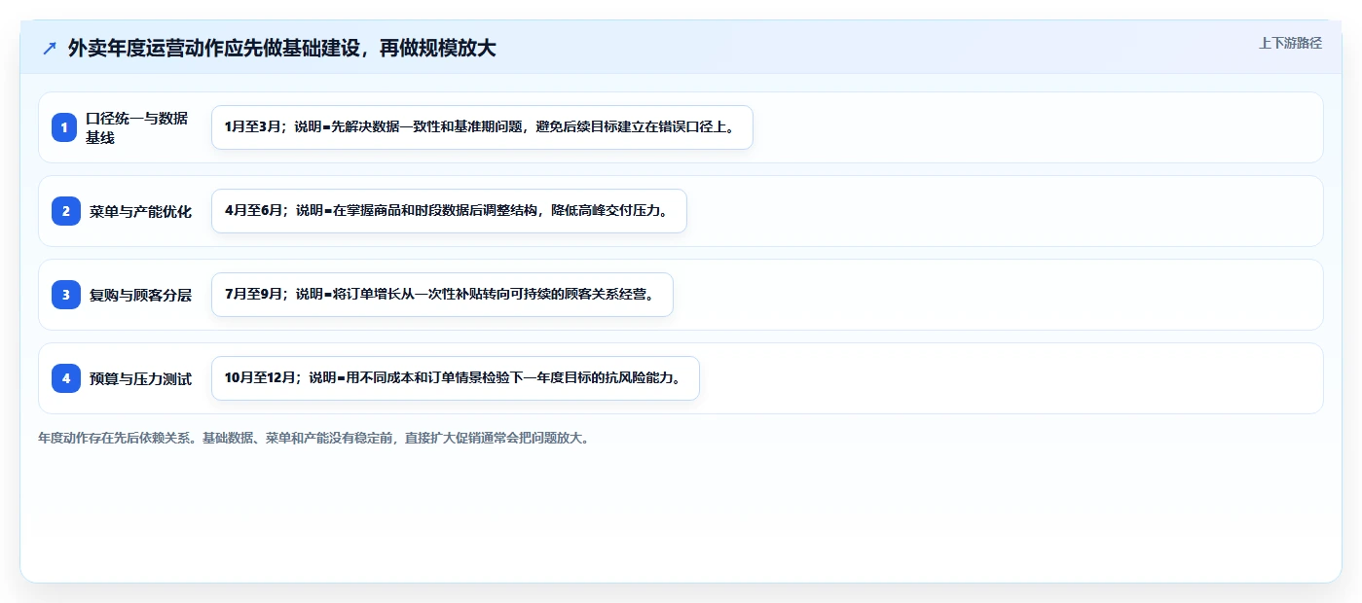The image size is (1362, 603).
Task: Click the 上下游路径 label
Action: [1290, 43]
